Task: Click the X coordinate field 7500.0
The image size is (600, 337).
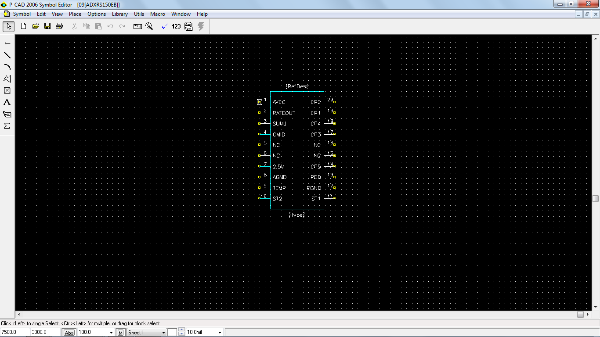Action: coord(15,332)
